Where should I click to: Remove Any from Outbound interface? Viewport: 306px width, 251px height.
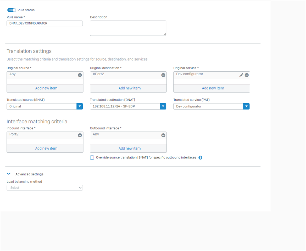(163, 135)
